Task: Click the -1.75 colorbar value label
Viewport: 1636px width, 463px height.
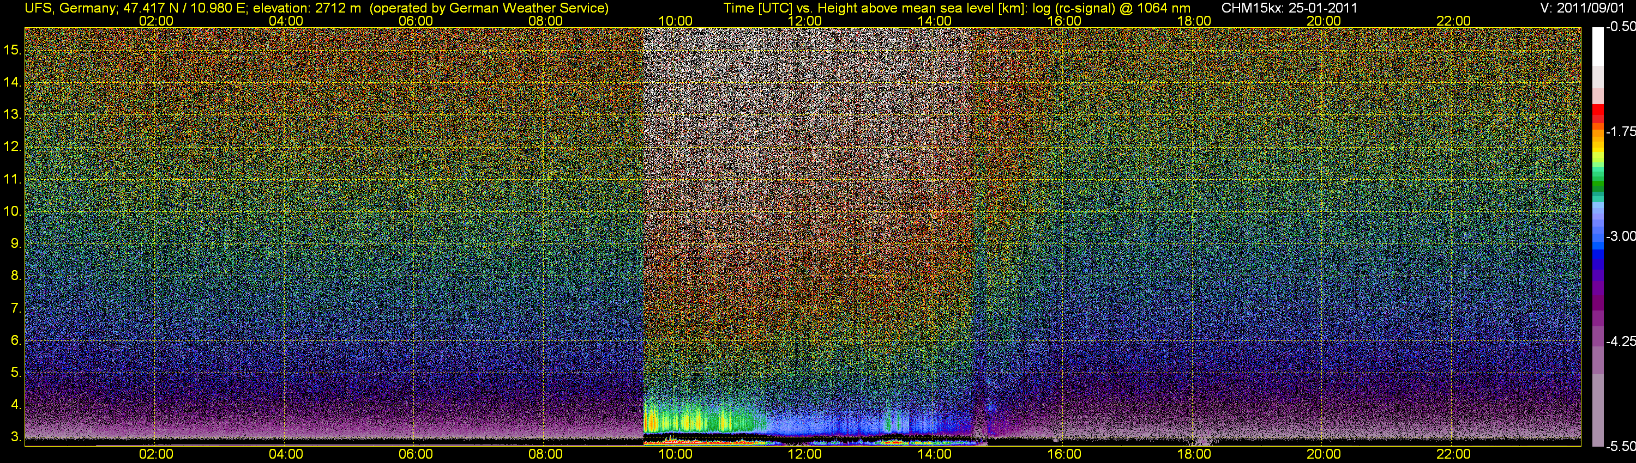Action: click(x=1620, y=132)
